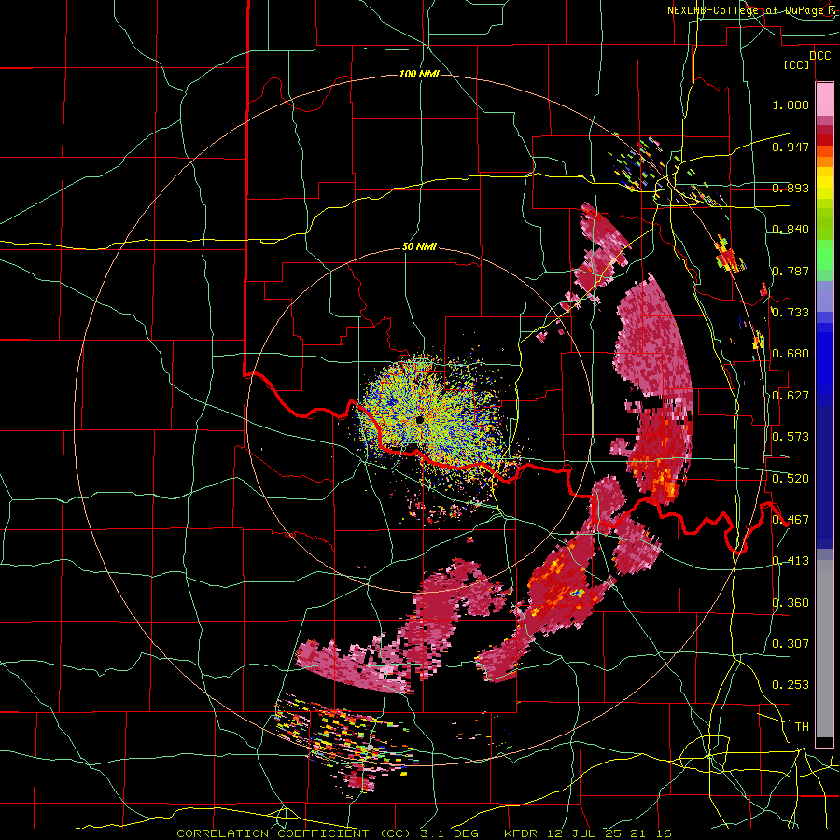Viewport: 840px width, 840px height.
Task: Pick the light pink color bar segment at top
Action: [x=824, y=99]
